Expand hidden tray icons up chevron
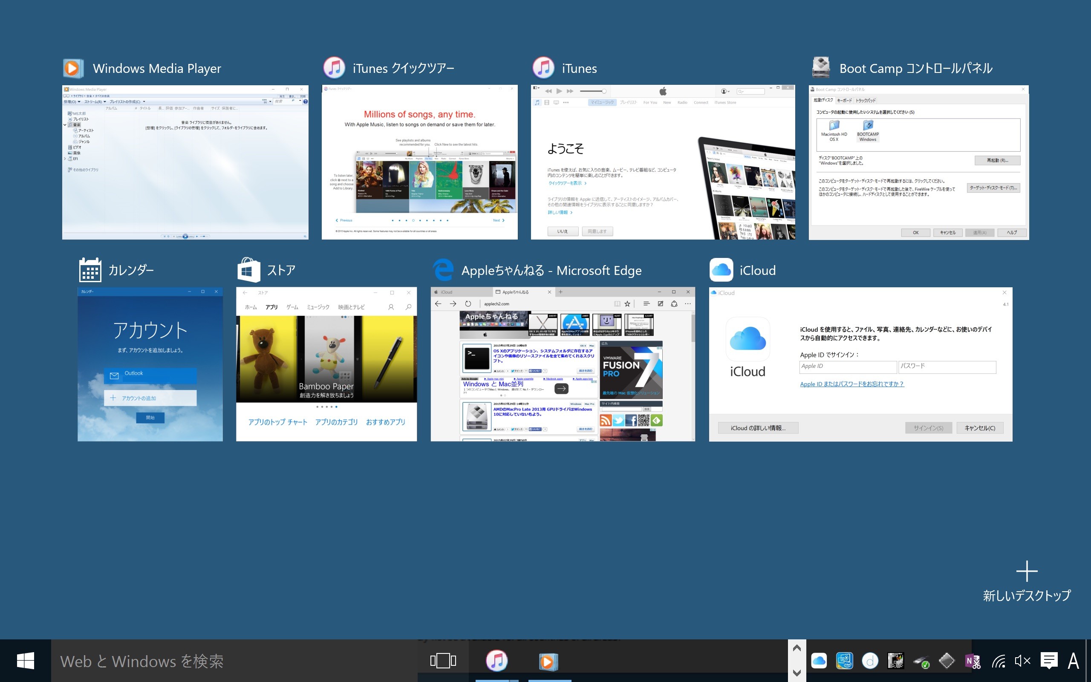The height and width of the screenshot is (682, 1091). tap(797, 648)
